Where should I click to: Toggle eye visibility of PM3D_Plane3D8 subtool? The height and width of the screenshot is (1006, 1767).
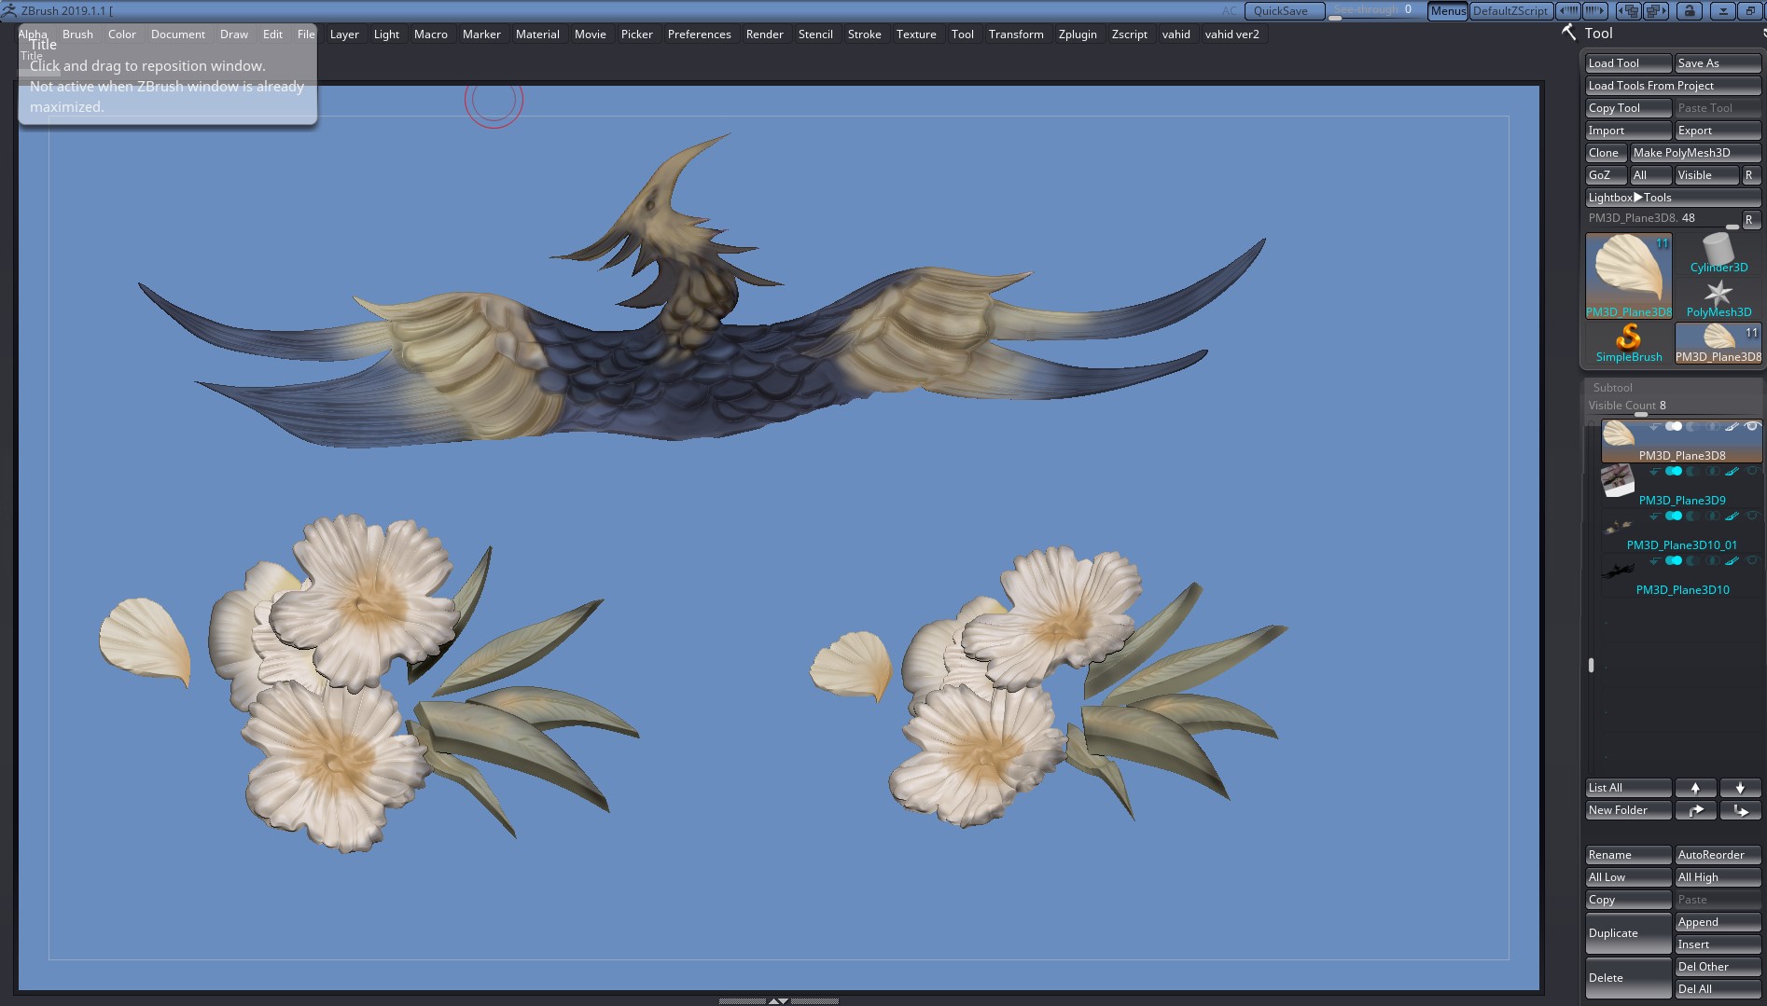[1752, 427]
